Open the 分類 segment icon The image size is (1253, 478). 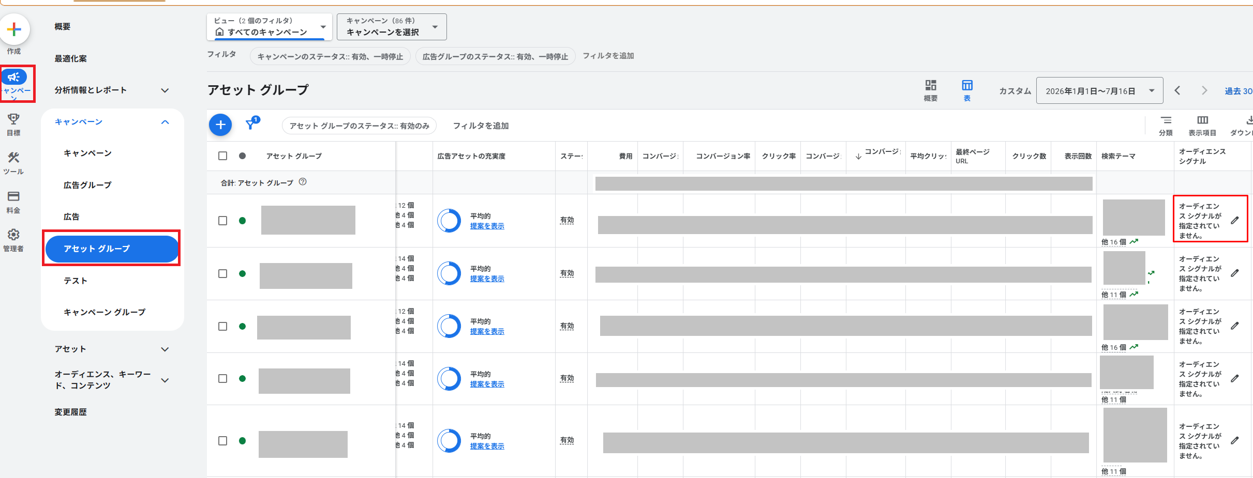pyautogui.click(x=1166, y=120)
